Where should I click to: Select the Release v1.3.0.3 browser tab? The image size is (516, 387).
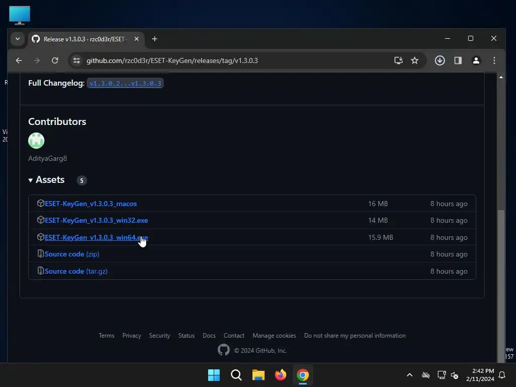point(86,39)
